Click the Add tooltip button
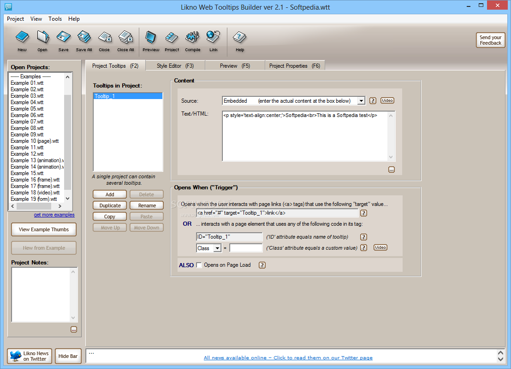The height and width of the screenshot is (369, 511). pos(110,194)
